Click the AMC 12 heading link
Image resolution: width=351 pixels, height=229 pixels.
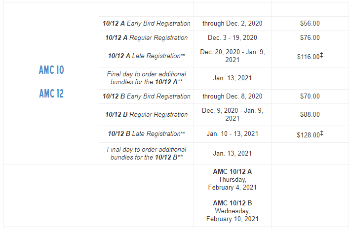(x=51, y=94)
